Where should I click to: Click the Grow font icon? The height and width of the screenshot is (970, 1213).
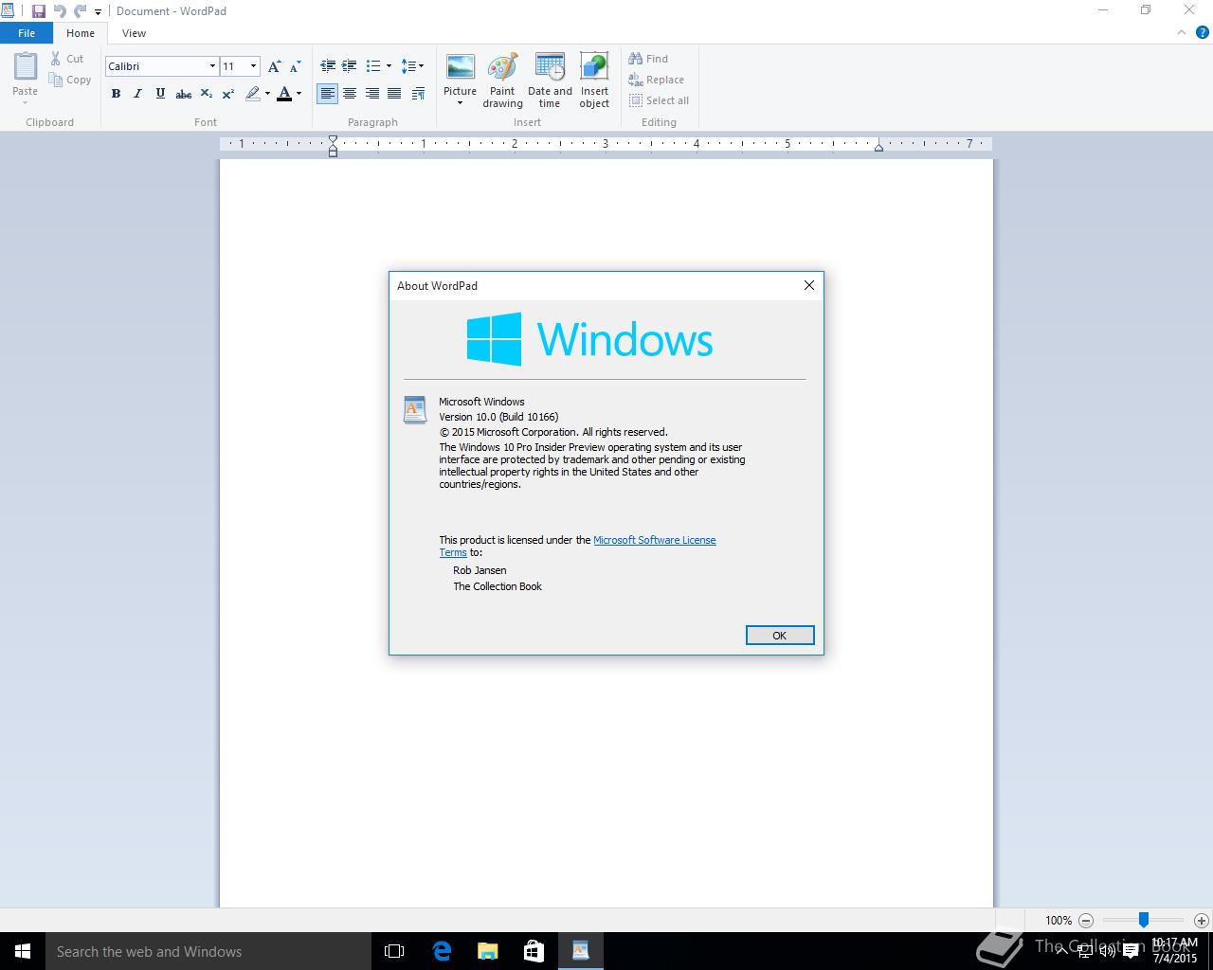[x=274, y=66]
